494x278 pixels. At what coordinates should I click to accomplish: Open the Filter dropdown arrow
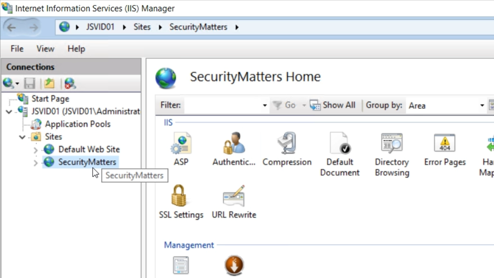click(264, 105)
